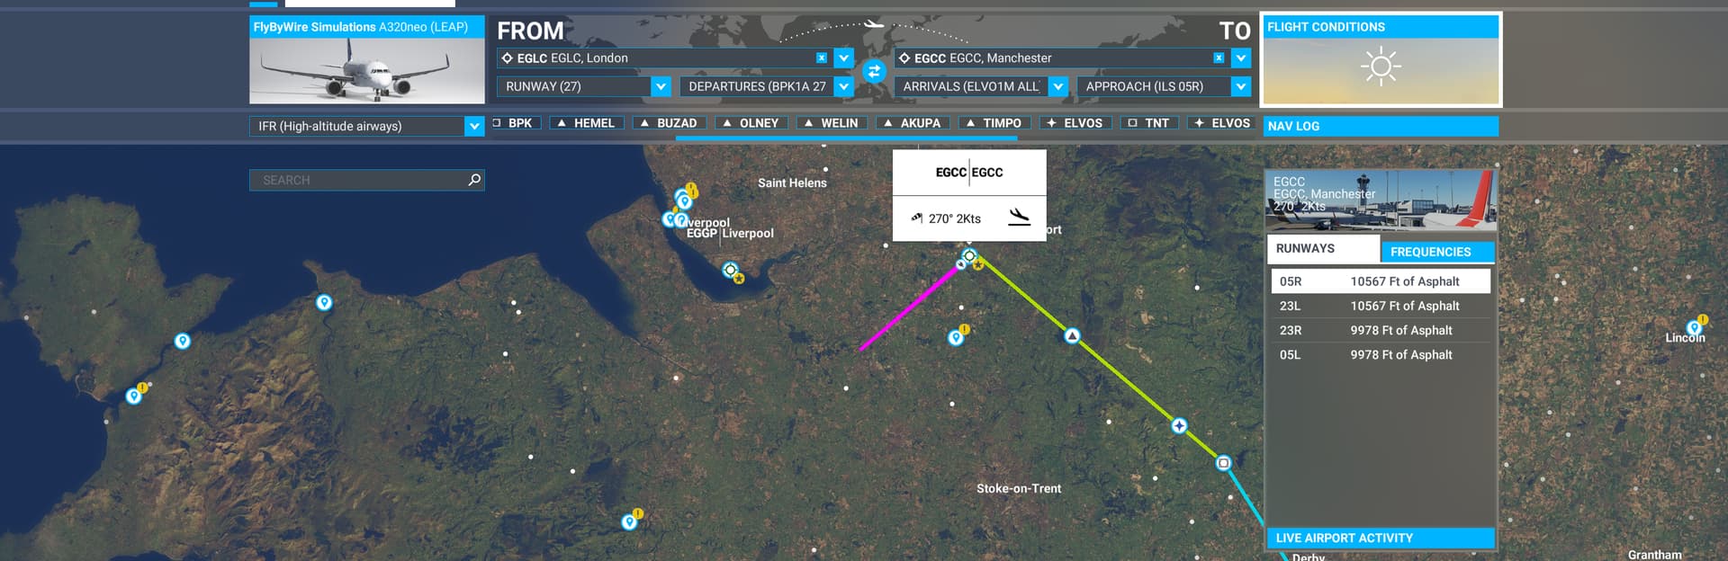Viewport: 1728px width, 561px height.
Task: Clear the EGLC London departure field
Action: point(821,58)
